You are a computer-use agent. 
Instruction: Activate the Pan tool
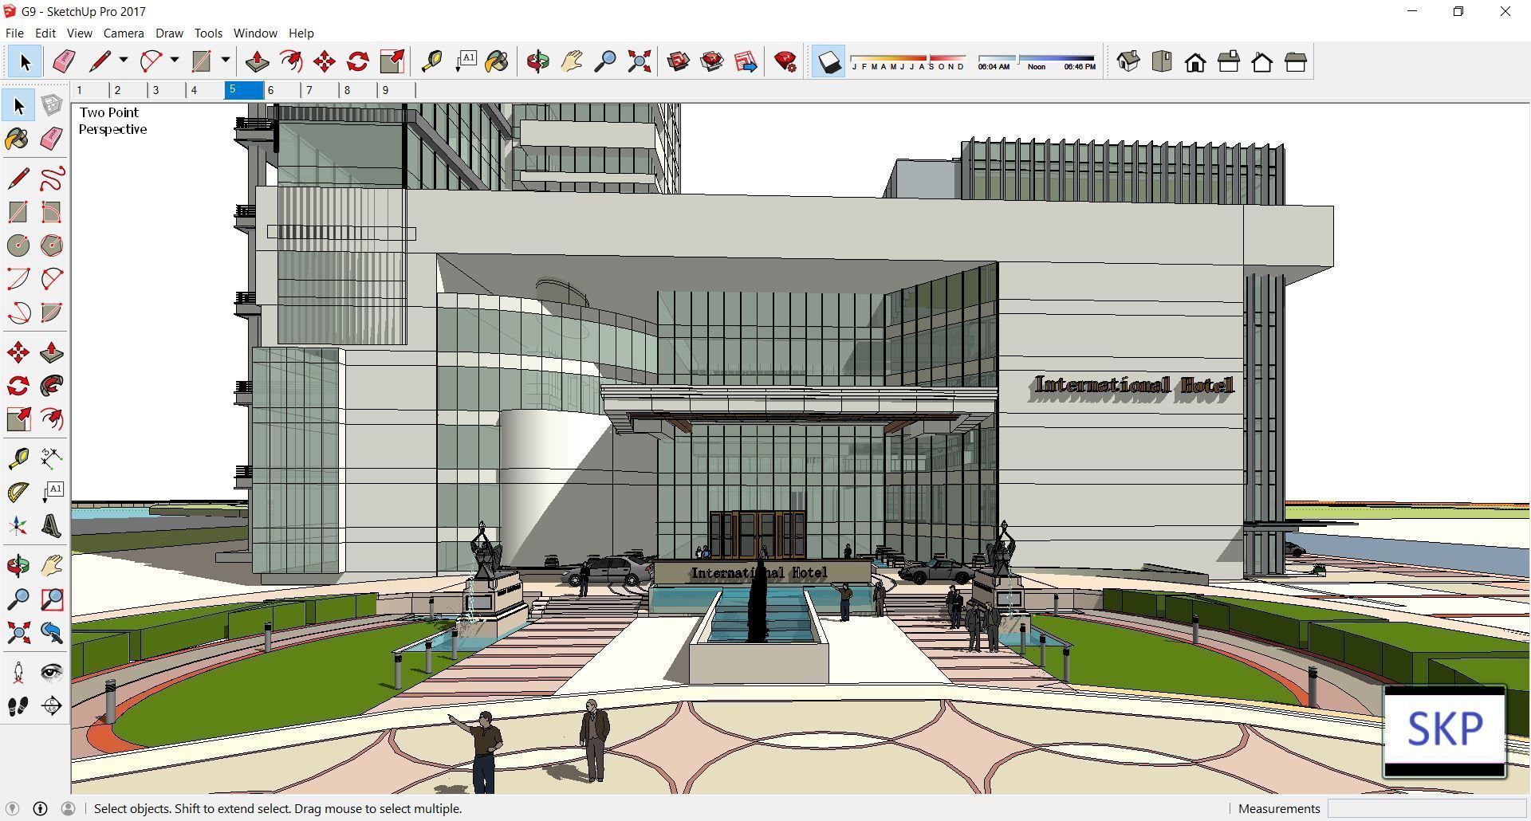pyautogui.click(x=571, y=61)
